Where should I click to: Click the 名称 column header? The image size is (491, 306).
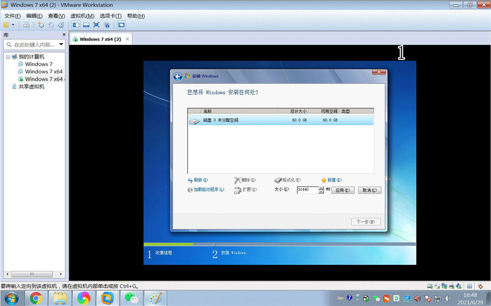(239, 111)
